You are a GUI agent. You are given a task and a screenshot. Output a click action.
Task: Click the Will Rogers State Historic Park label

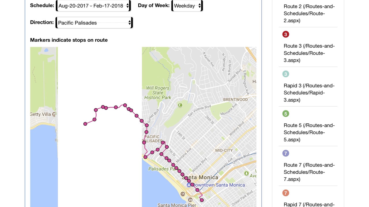point(158,93)
